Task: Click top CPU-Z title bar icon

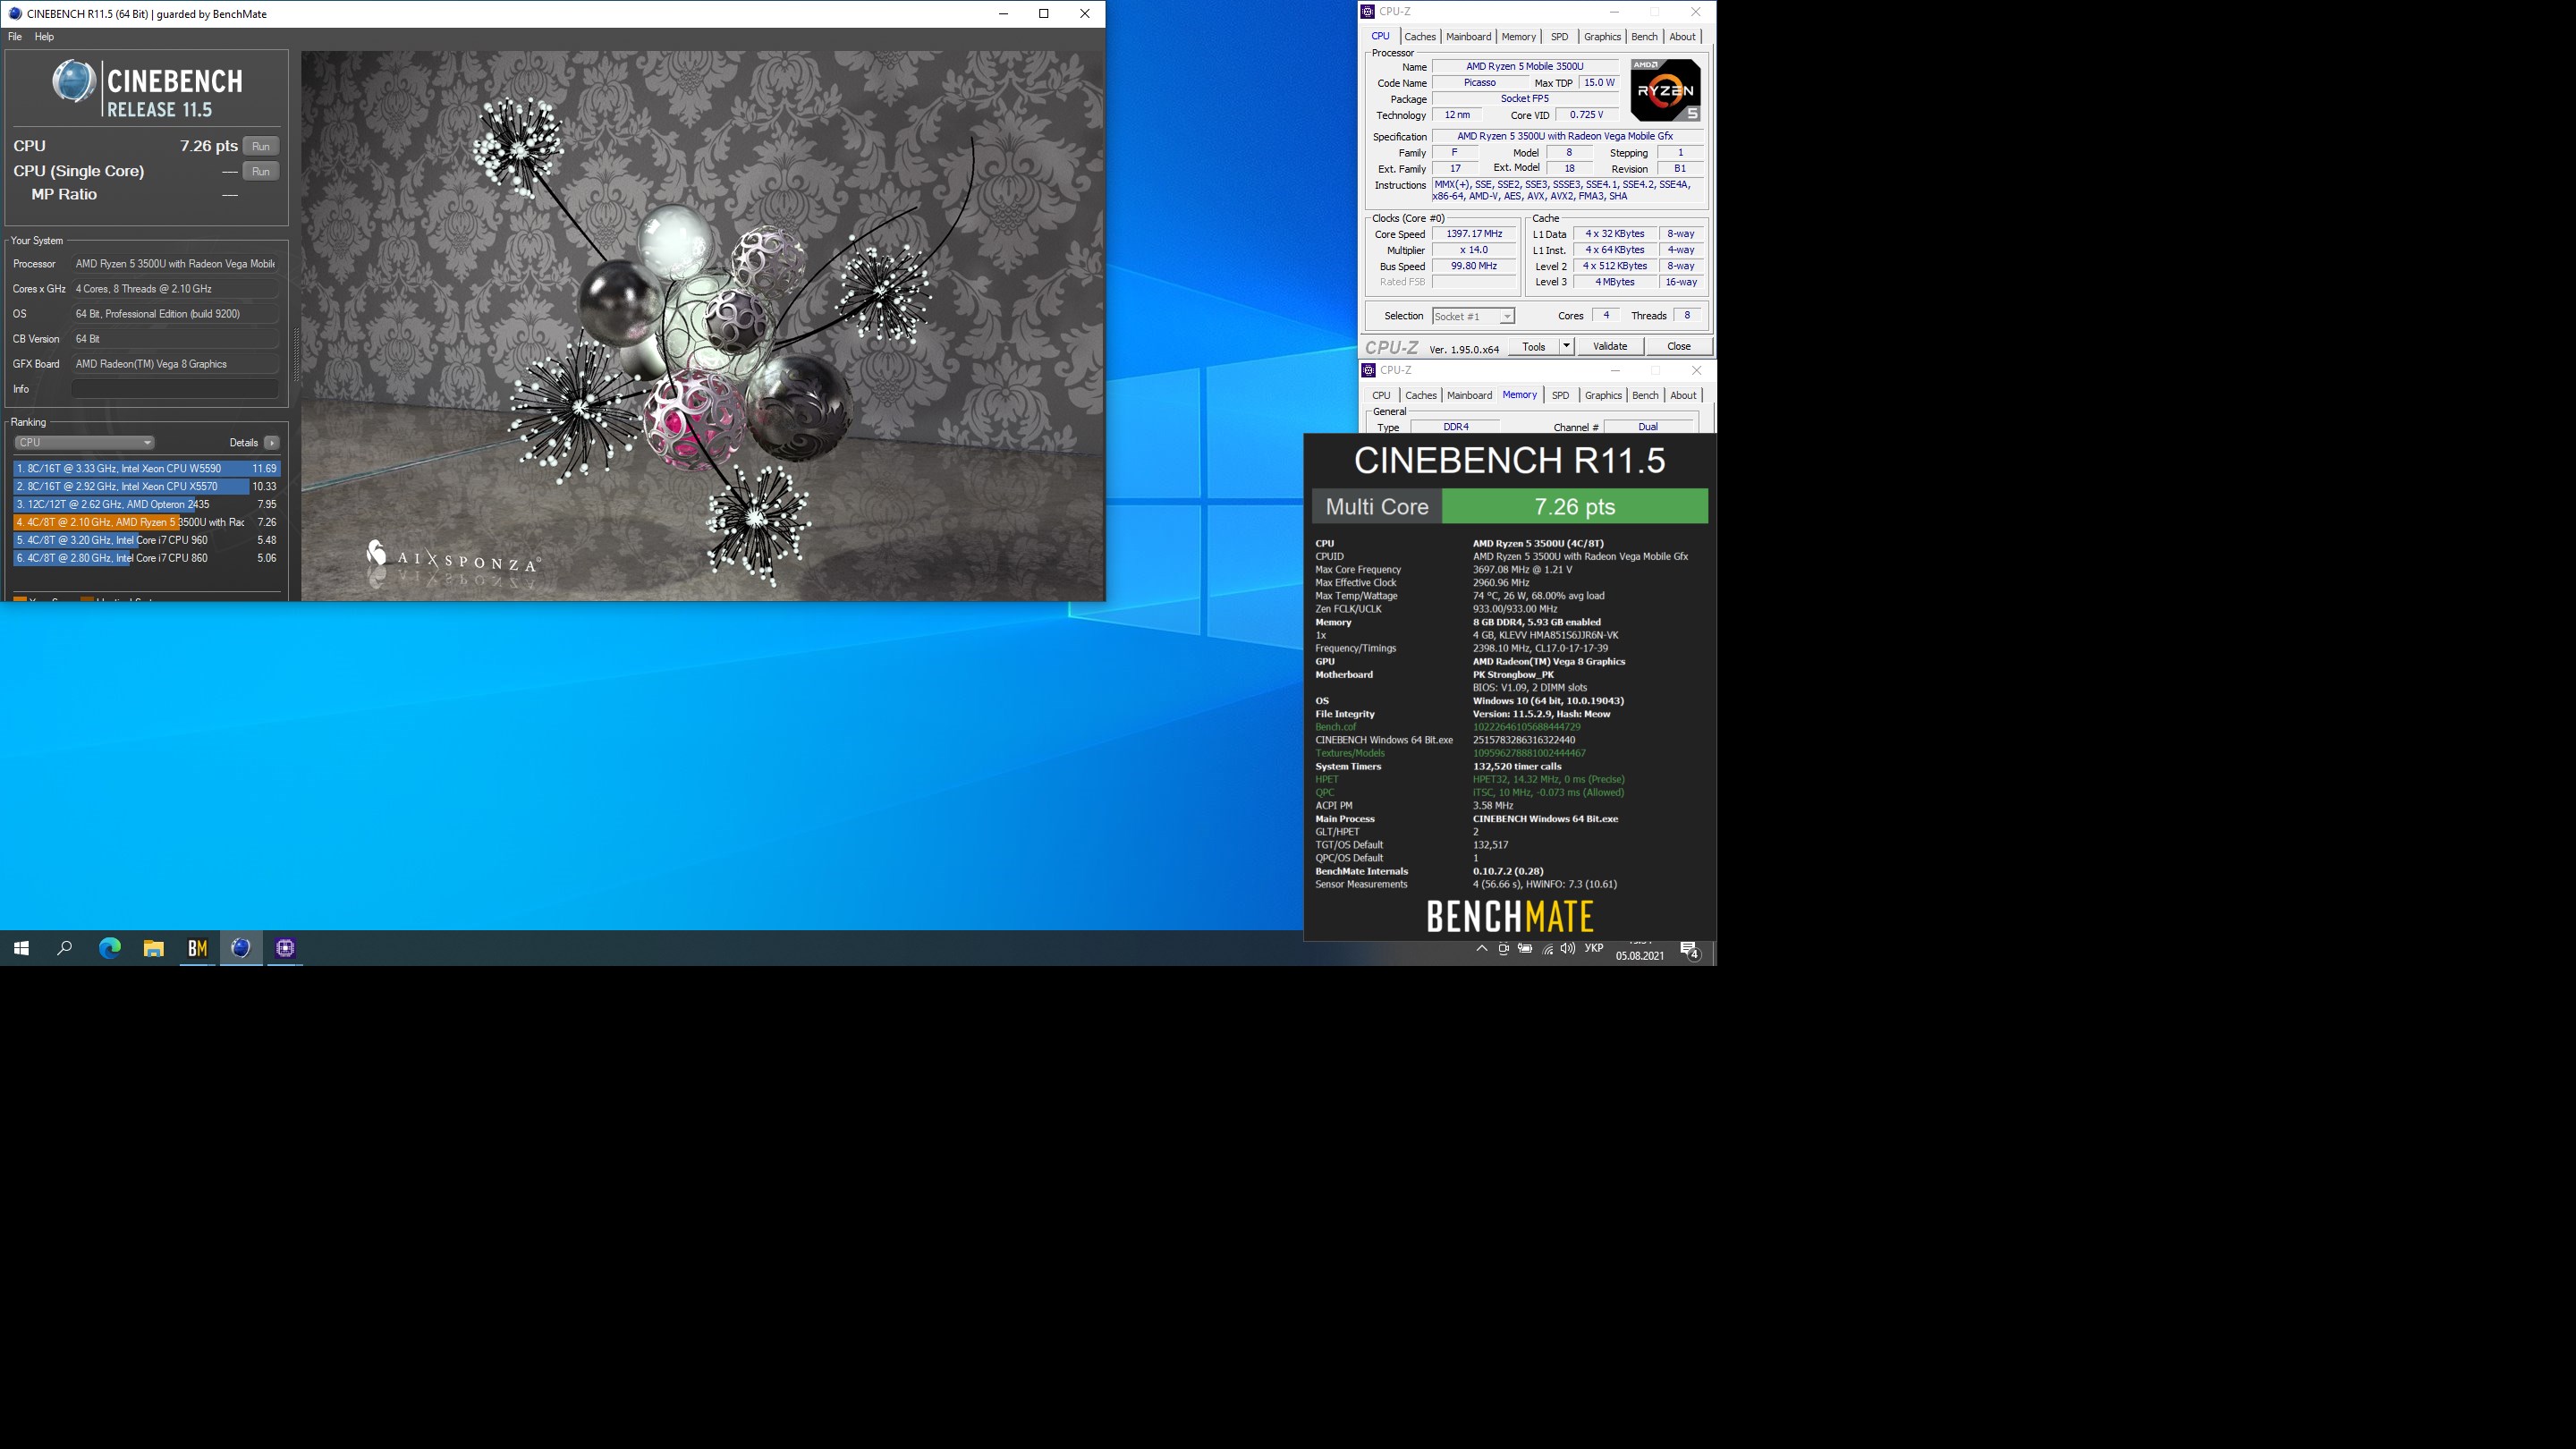Action: click(x=1368, y=12)
